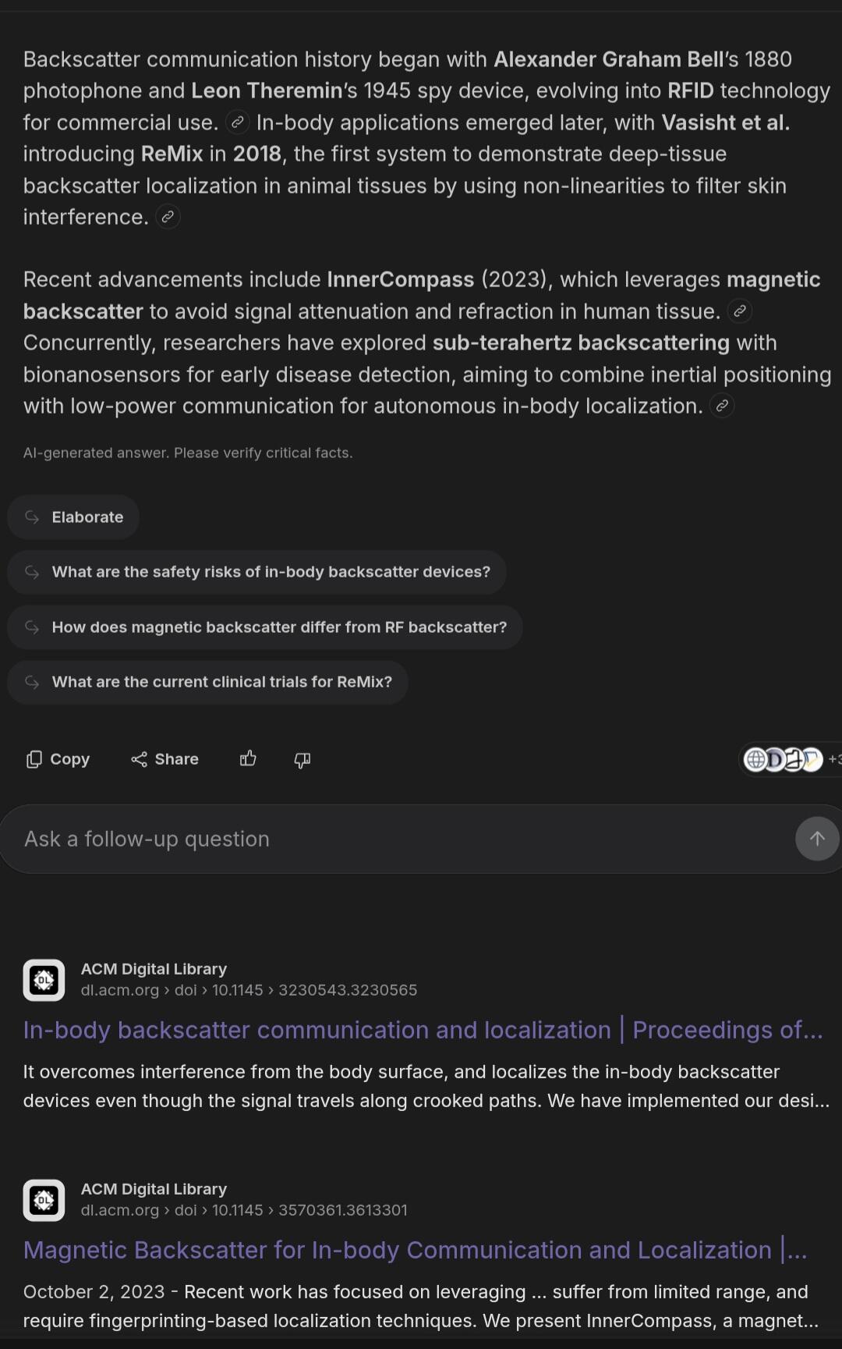The image size is (842, 1349).
Task: Click the thumbs down icon
Action: coord(302,759)
